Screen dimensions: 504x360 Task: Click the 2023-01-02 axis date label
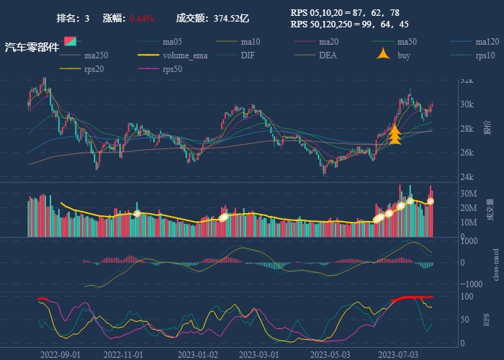click(x=198, y=354)
